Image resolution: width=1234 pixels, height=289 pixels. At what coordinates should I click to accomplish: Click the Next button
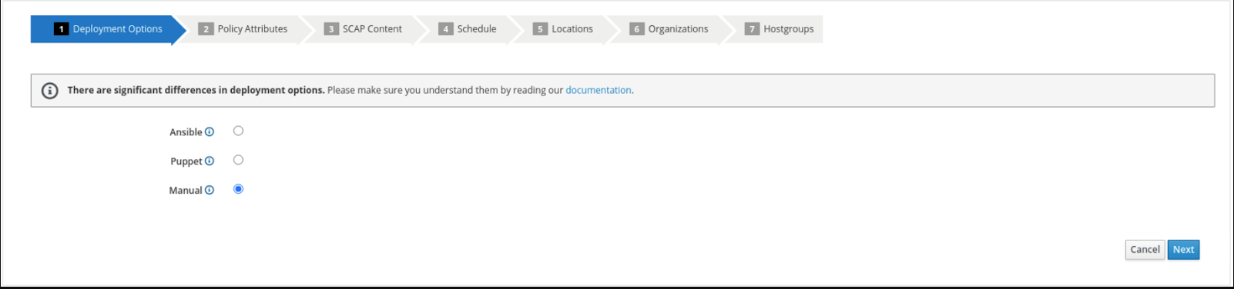coord(1183,250)
